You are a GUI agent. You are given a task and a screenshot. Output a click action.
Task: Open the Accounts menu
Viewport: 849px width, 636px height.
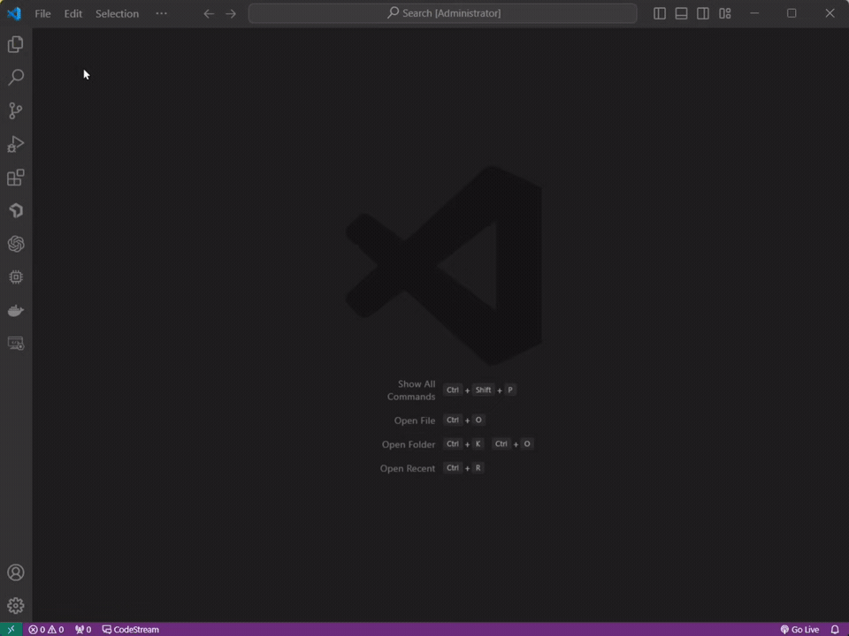(x=16, y=572)
